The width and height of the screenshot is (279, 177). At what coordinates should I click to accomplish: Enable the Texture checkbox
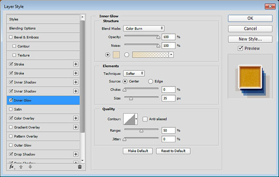[14, 55]
